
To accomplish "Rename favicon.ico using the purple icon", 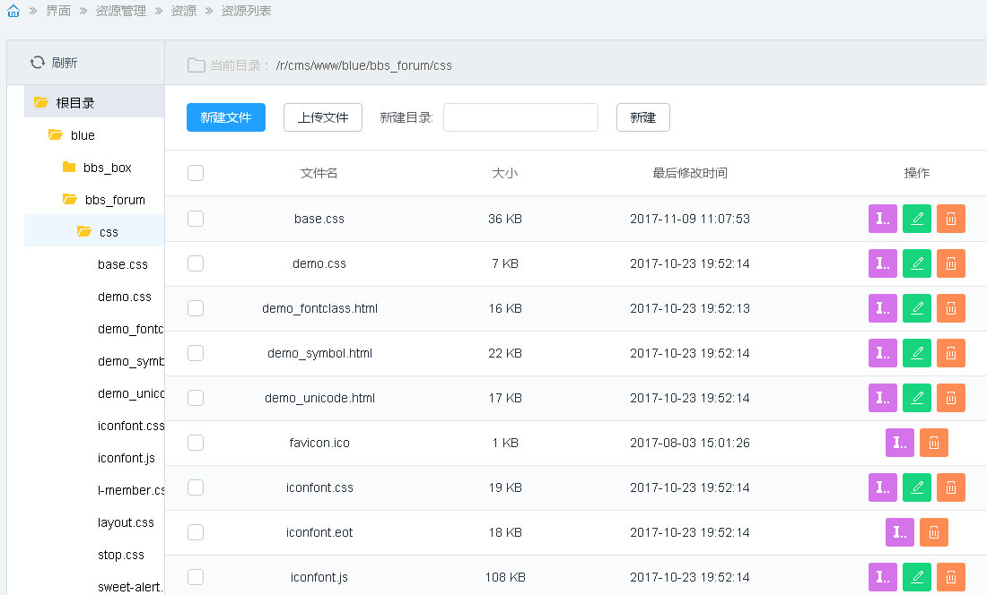I will 899,443.
